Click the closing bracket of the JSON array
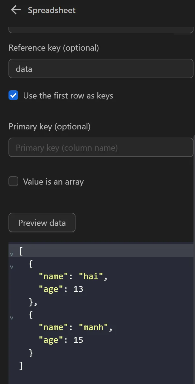 pyautogui.click(x=21, y=366)
